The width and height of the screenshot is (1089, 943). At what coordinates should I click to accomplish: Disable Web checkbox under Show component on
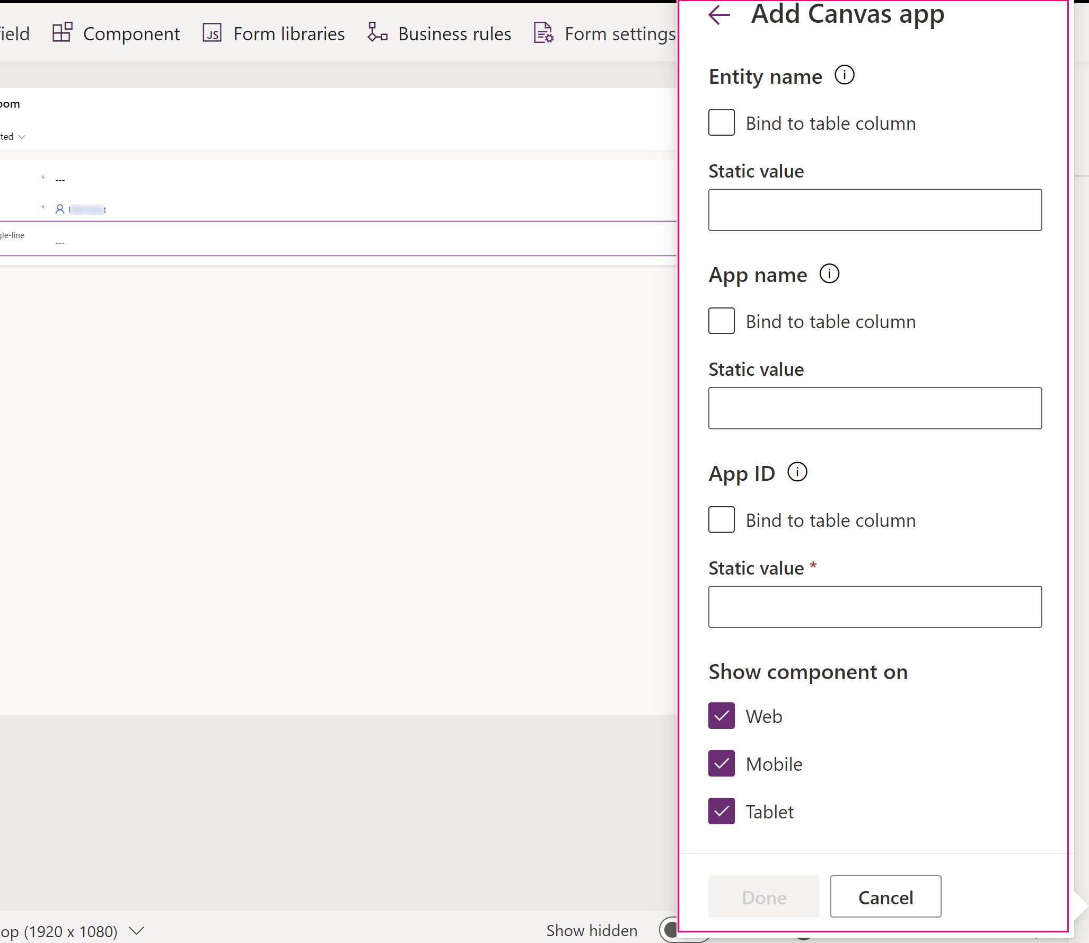click(722, 716)
